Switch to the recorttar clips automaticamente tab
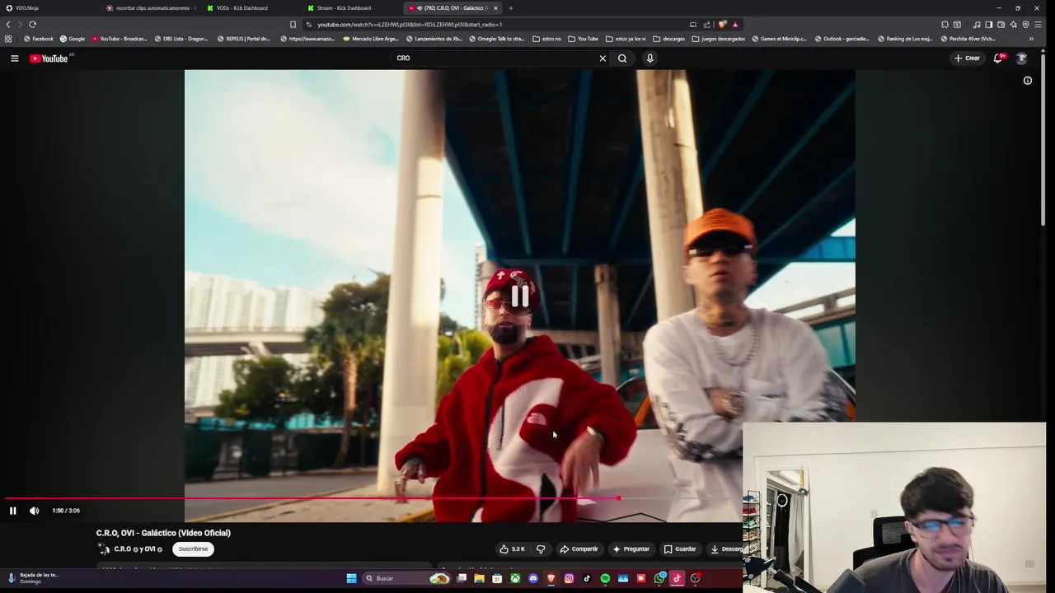The height and width of the screenshot is (593, 1055). 151,8
